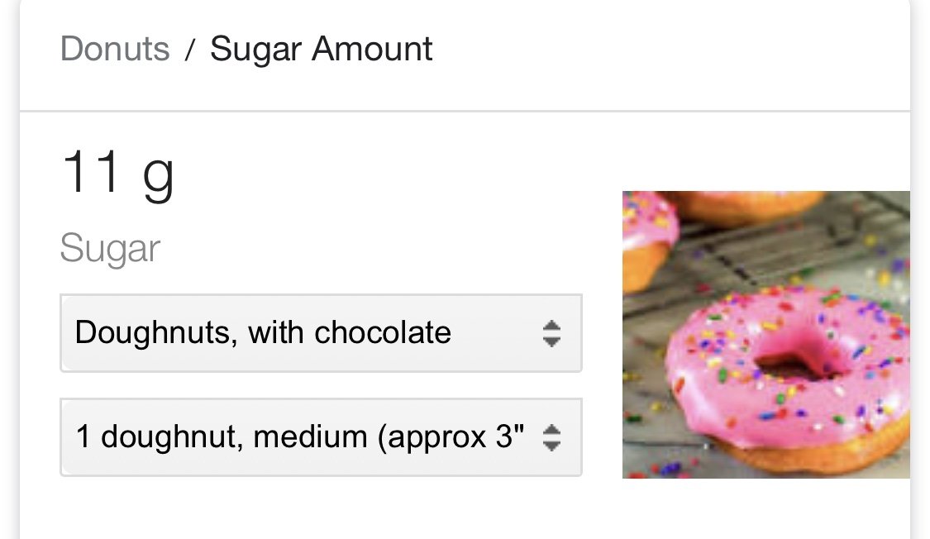Click the up-down arrows icon on doughnut type selector

click(551, 334)
